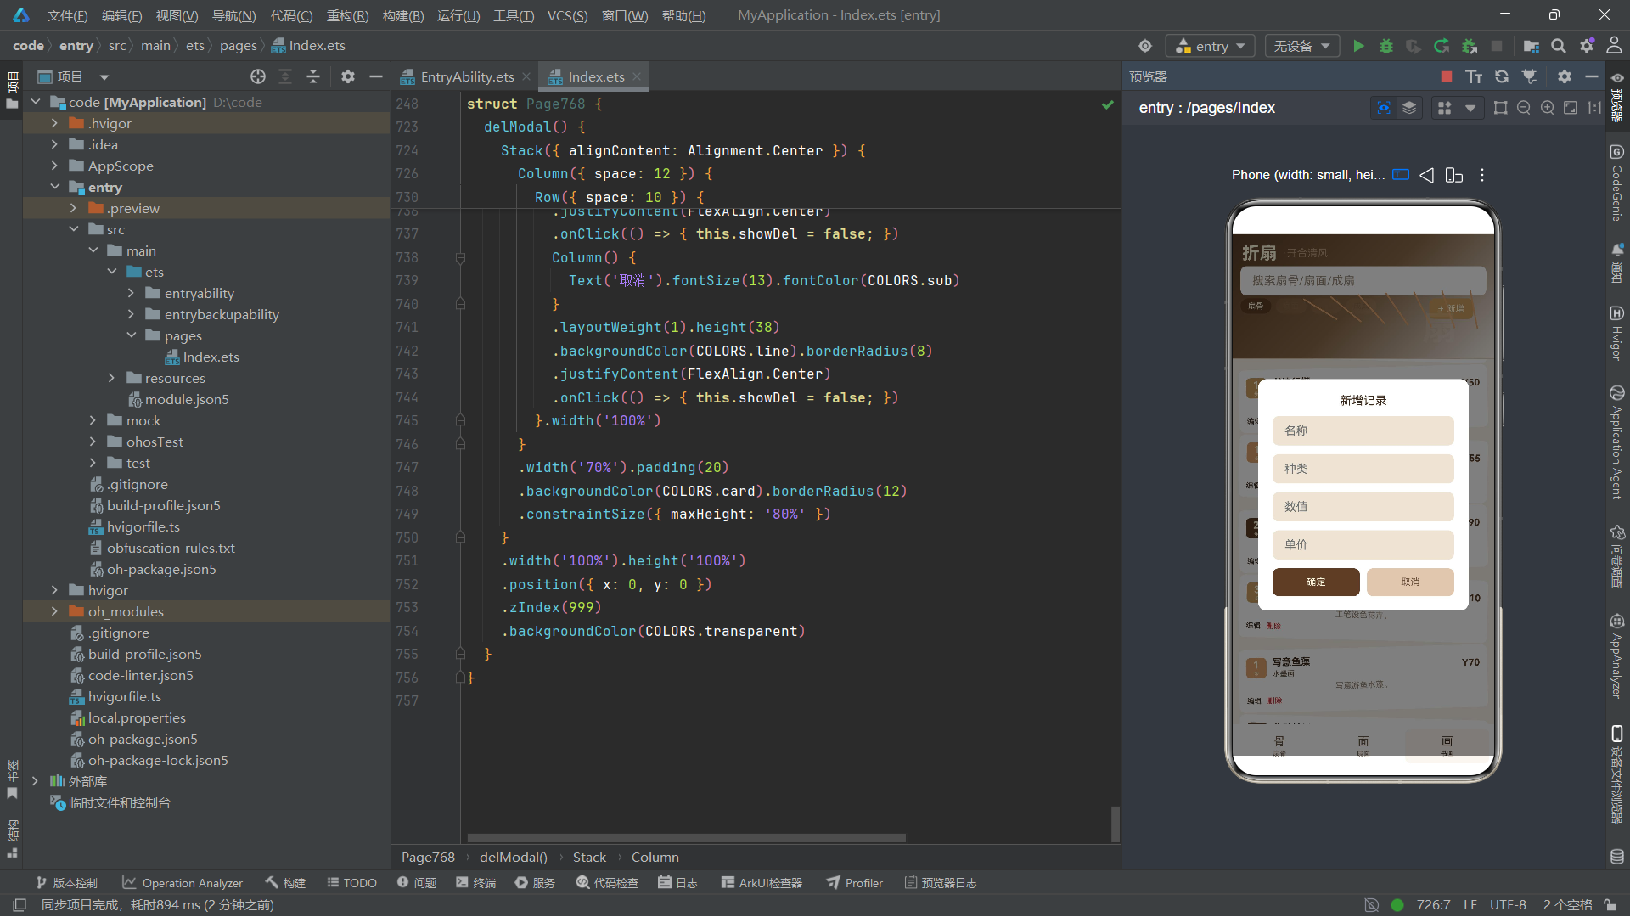Screen dimensions: 1630x917
Task: Click the previewer plug icon
Action: [1529, 76]
